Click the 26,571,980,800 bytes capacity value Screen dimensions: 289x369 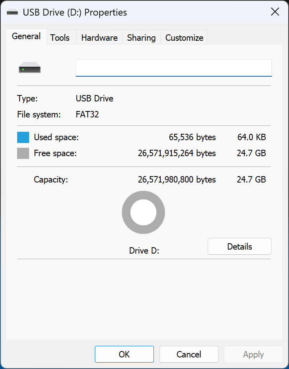click(x=177, y=180)
